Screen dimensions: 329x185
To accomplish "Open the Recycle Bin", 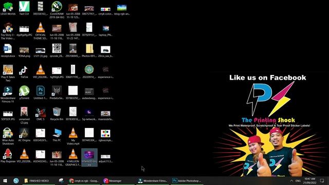I will coord(57,114).
